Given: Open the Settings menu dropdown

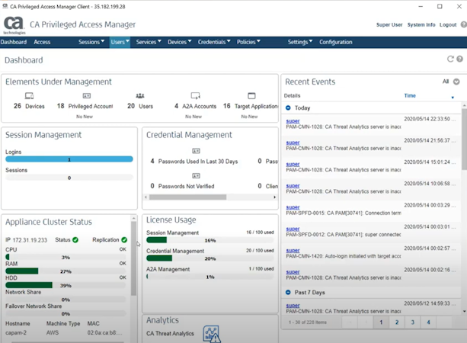Looking at the screenshot, I should 300,42.
